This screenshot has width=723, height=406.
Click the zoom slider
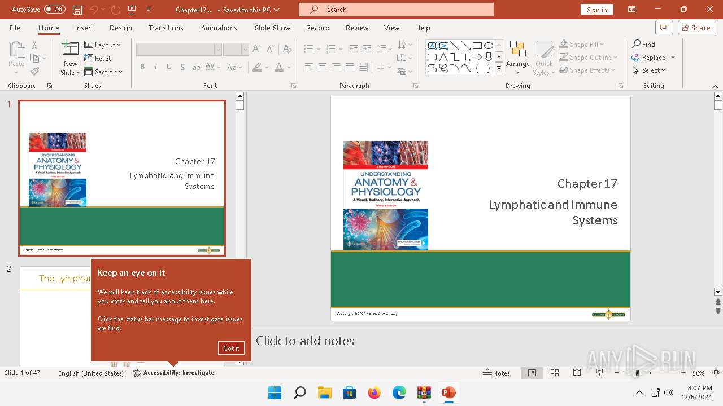(x=650, y=373)
